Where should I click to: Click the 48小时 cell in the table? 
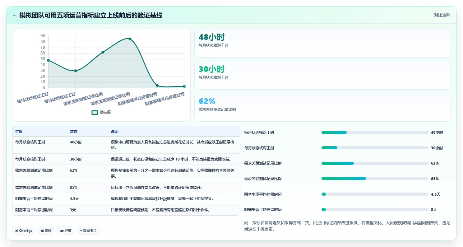pos(76,142)
